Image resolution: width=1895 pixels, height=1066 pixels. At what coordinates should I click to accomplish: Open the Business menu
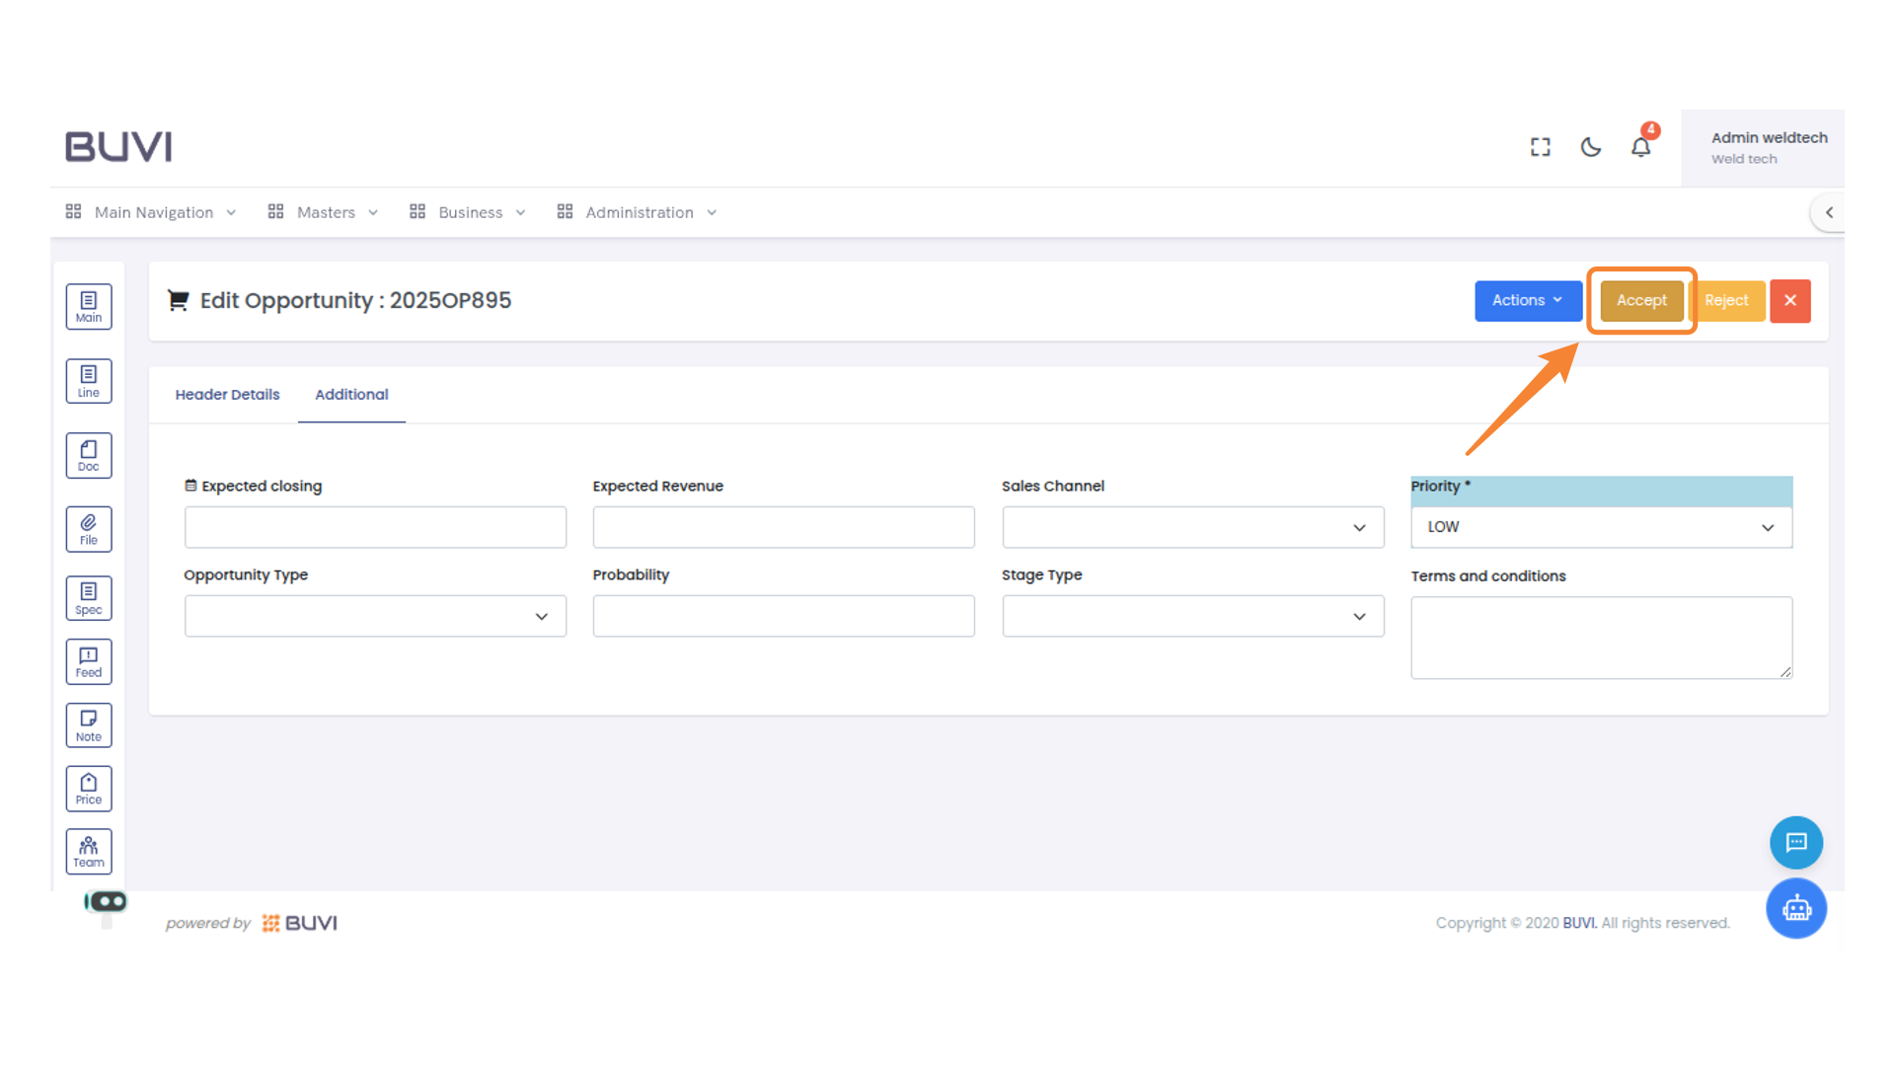pyautogui.click(x=469, y=212)
